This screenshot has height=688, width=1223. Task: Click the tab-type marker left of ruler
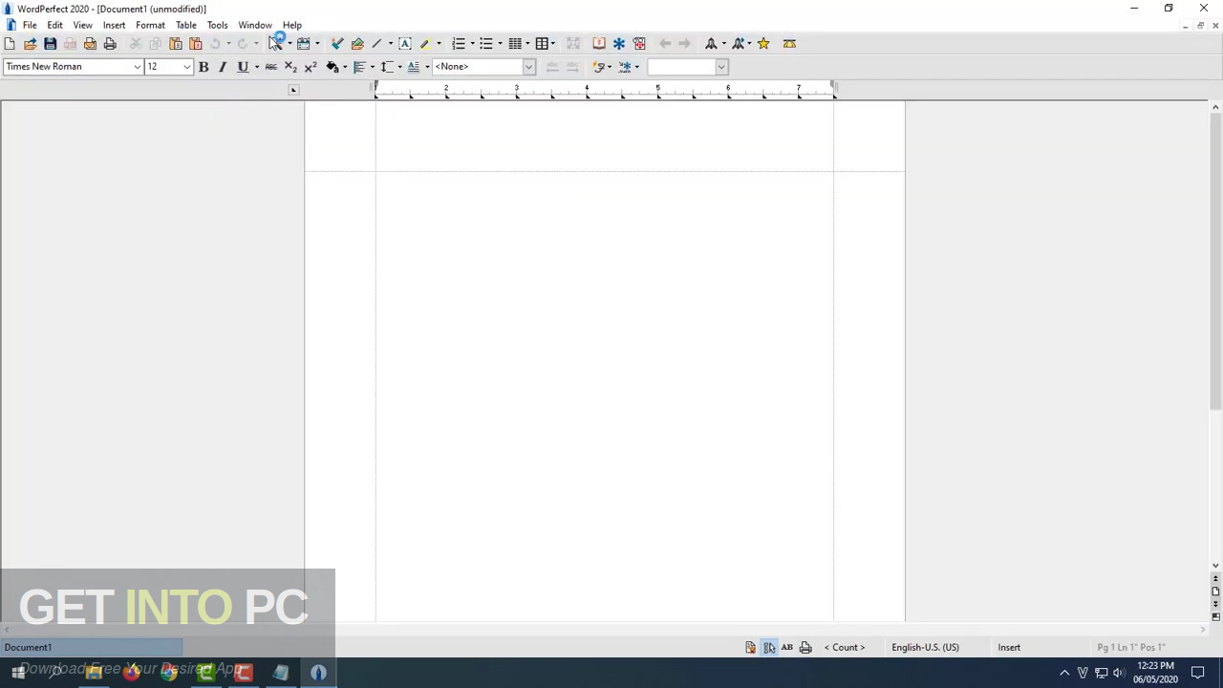click(293, 90)
